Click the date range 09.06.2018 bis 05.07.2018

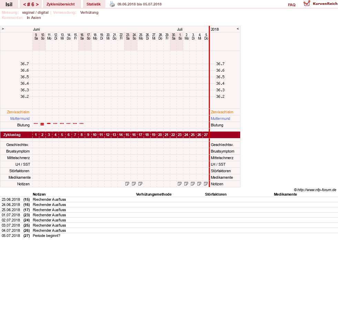pyautogui.click(x=140, y=4)
